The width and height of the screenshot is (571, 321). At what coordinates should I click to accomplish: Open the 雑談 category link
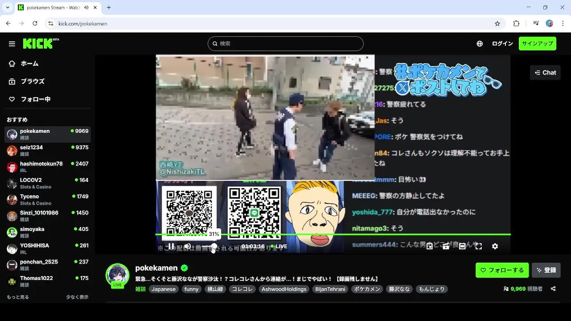coord(141,289)
